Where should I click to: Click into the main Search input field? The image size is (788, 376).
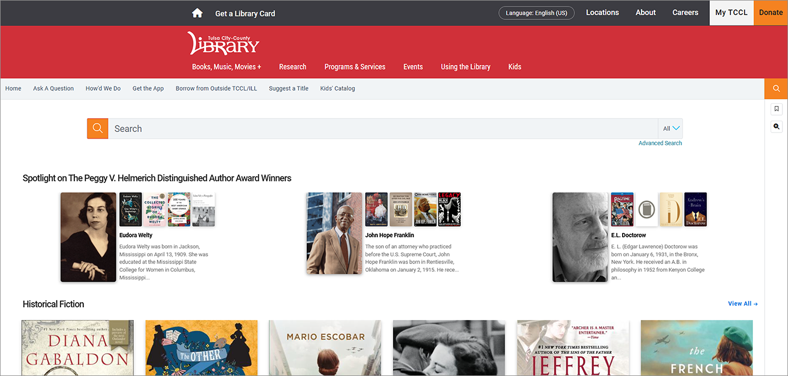click(x=383, y=129)
